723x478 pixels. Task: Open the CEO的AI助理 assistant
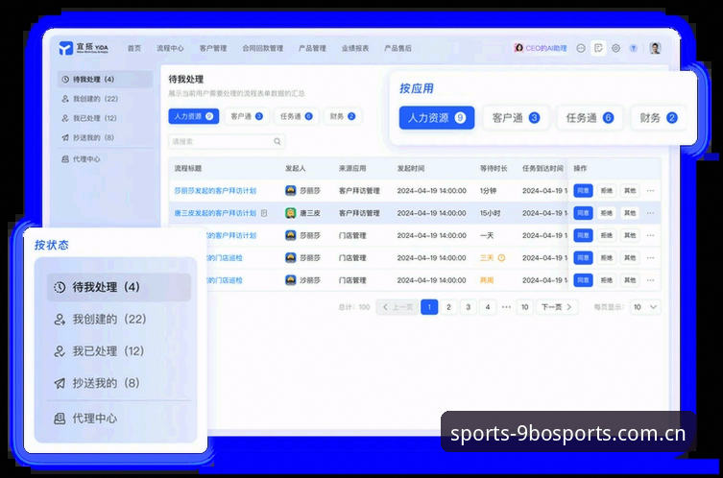tap(541, 48)
